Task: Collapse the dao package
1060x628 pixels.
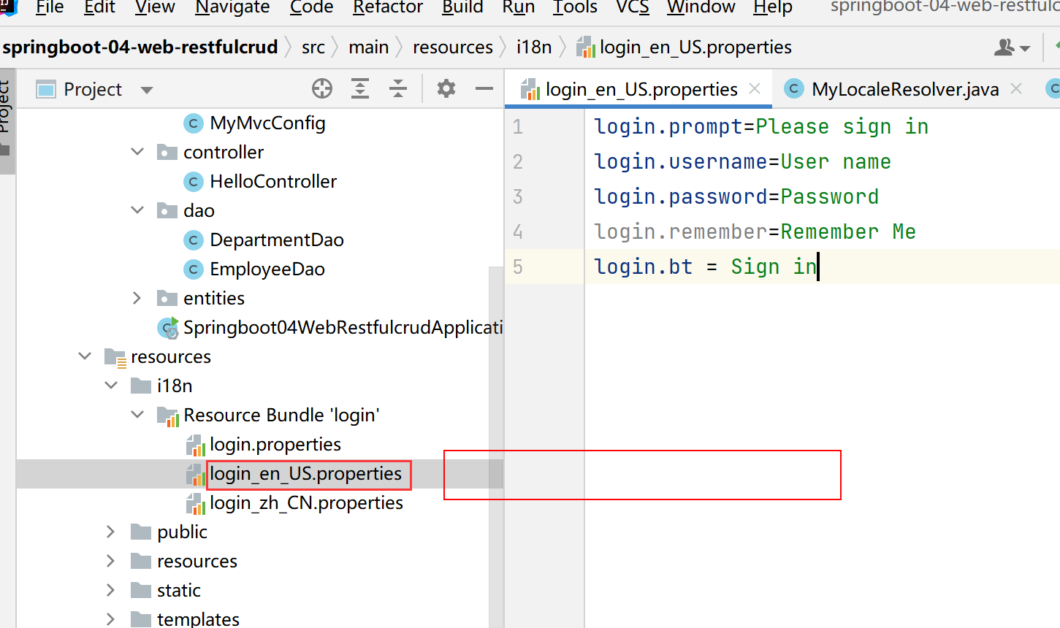Action: 137,210
